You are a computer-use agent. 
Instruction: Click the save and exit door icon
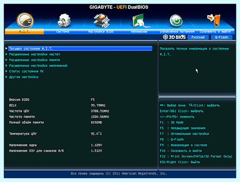coord(214,20)
